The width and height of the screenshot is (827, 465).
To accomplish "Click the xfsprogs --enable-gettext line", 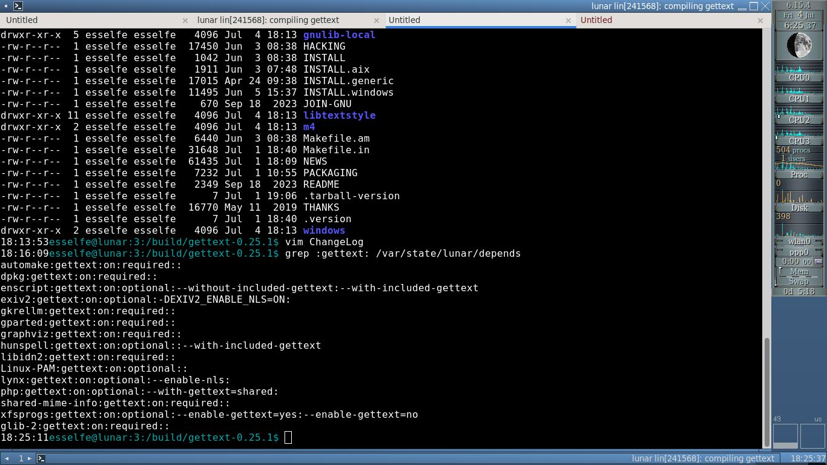I will [209, 415].
